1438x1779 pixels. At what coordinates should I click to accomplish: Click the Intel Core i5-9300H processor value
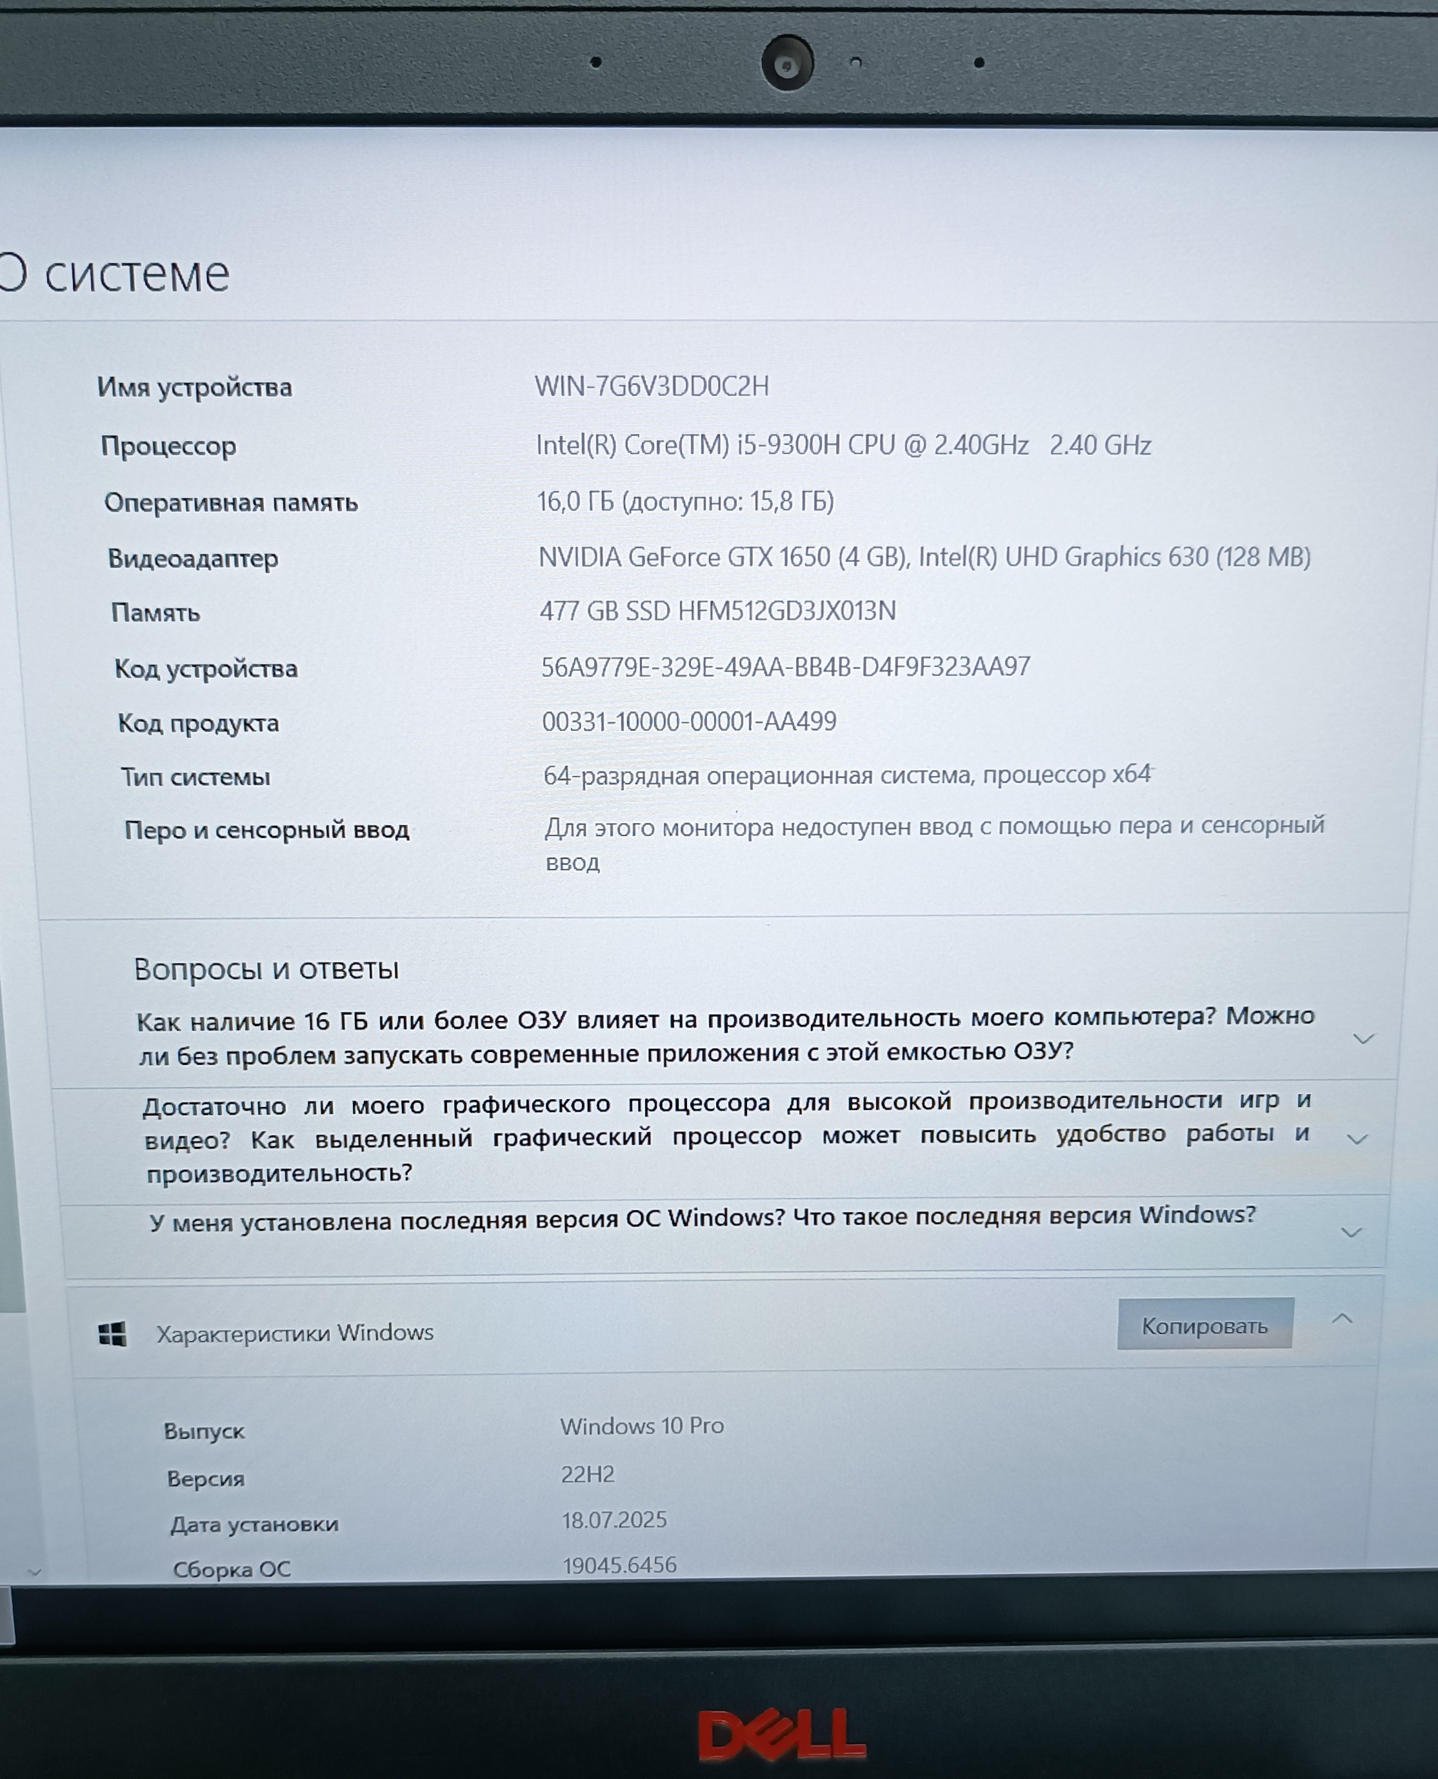tap(843, 446)
